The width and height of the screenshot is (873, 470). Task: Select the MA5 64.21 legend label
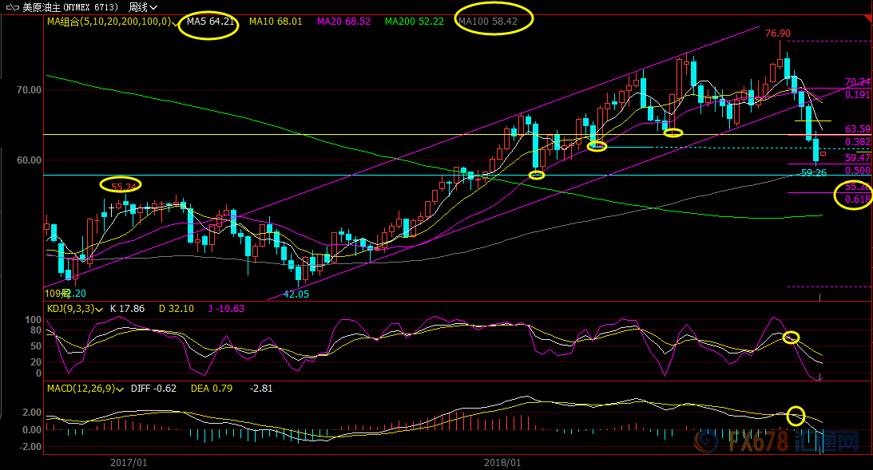tap(209, 22)
